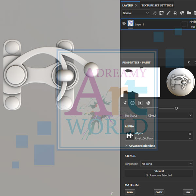Open the stencil settings icon in Properties
This screenshot has width=196, height=196.
[x=140, y=103]
